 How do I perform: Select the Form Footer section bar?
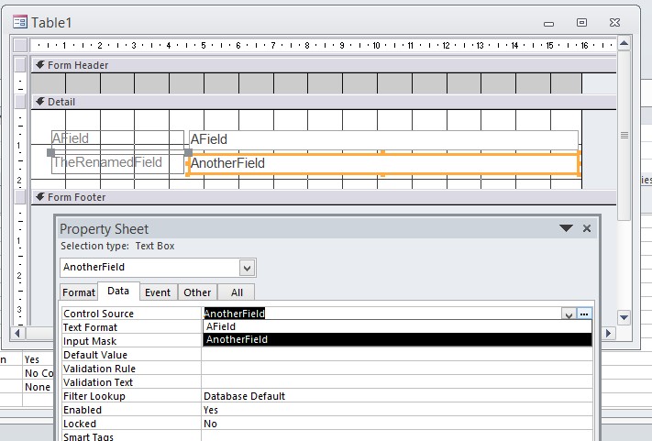tap(324, 197)
